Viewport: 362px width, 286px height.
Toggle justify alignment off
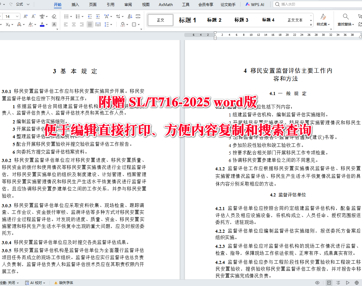point(90,24)
